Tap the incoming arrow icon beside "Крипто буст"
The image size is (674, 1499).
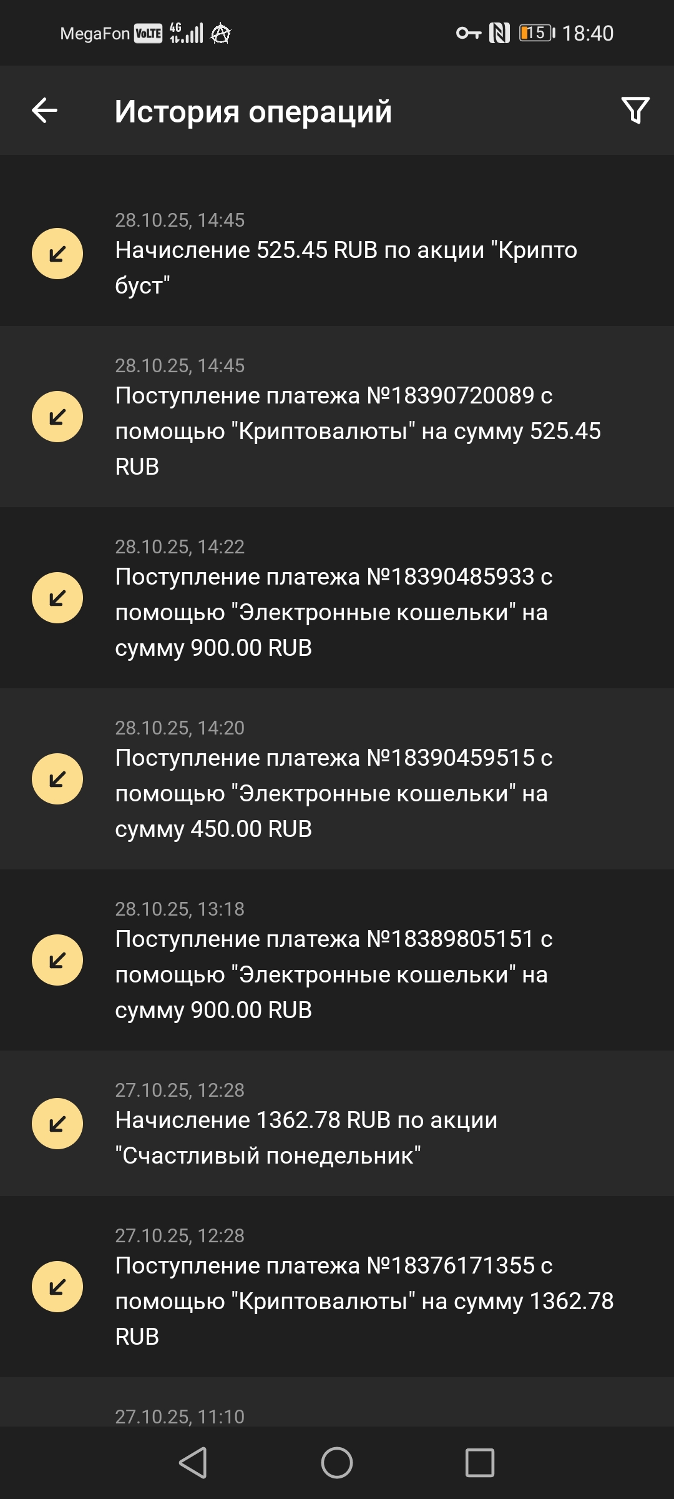click(57, 254)
